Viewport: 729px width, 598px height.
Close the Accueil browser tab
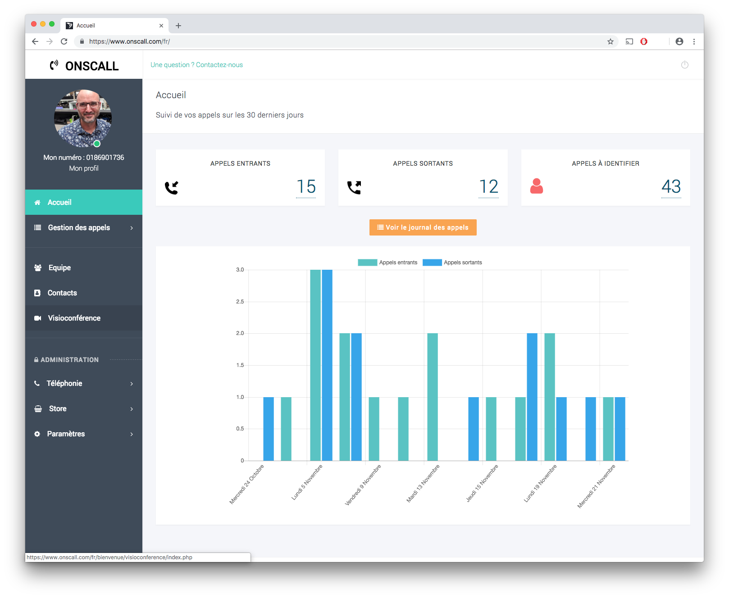pos(161,26)
